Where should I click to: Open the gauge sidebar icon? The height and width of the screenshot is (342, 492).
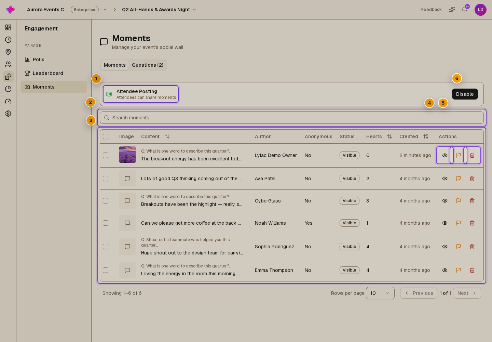[8, 101]
